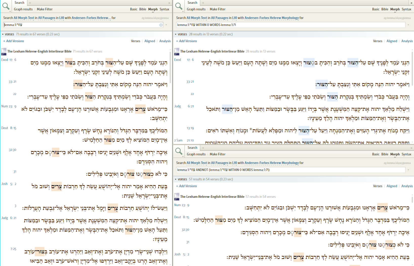Screen dimensions: 414x266
Task: Close the left search panel
Action: [169, 3]
